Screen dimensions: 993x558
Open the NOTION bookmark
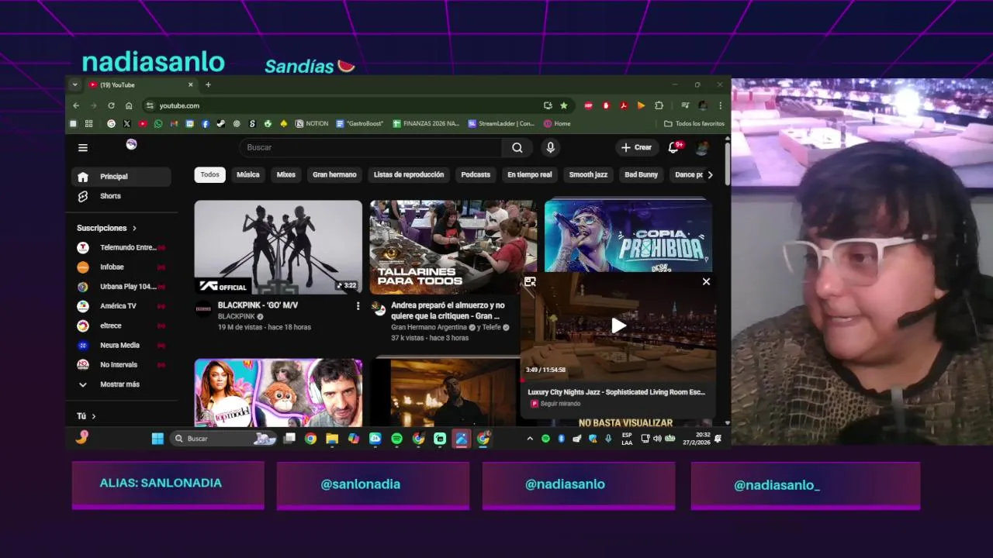coord(312,123)
